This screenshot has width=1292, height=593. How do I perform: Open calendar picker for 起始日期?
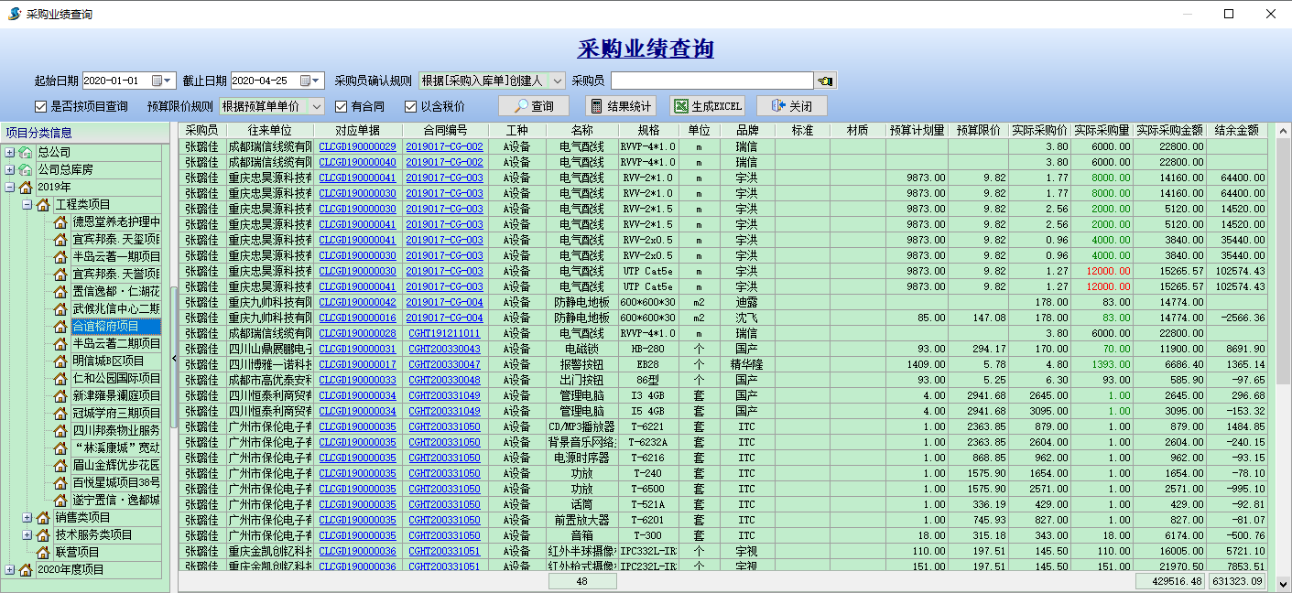(x=162, y=81)
